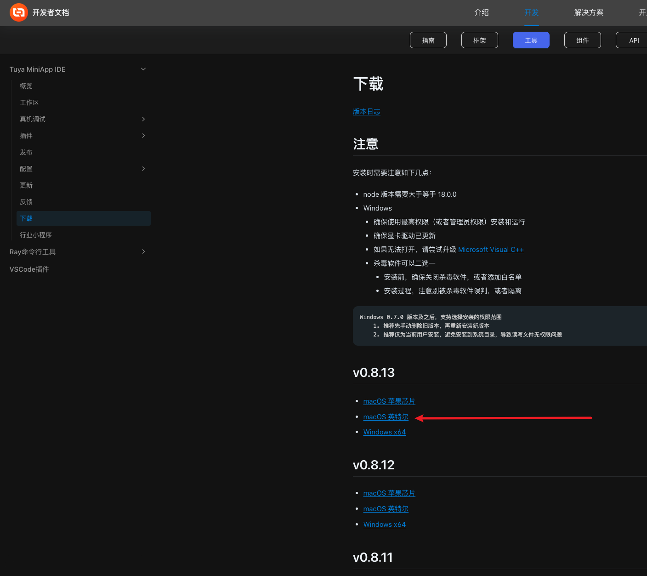Select the 组件 tab button
This screenshot has height=576, width=647.
pos(583,40)
